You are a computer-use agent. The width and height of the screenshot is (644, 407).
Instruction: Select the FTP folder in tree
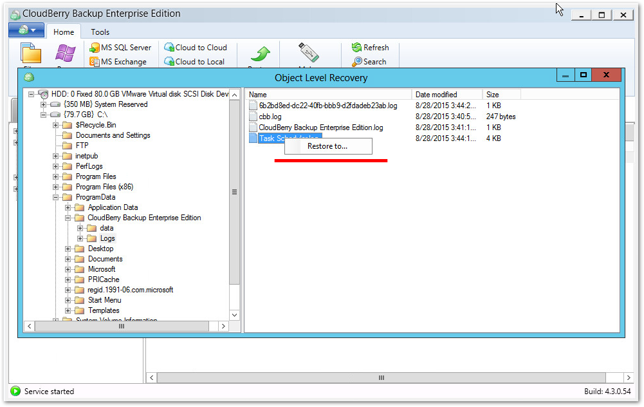[x=82, y=146]
